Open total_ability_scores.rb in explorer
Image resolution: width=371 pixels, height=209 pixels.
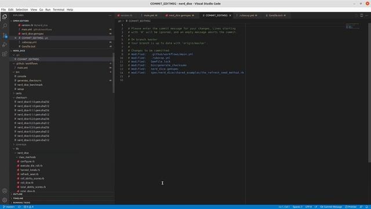(33, 187)
